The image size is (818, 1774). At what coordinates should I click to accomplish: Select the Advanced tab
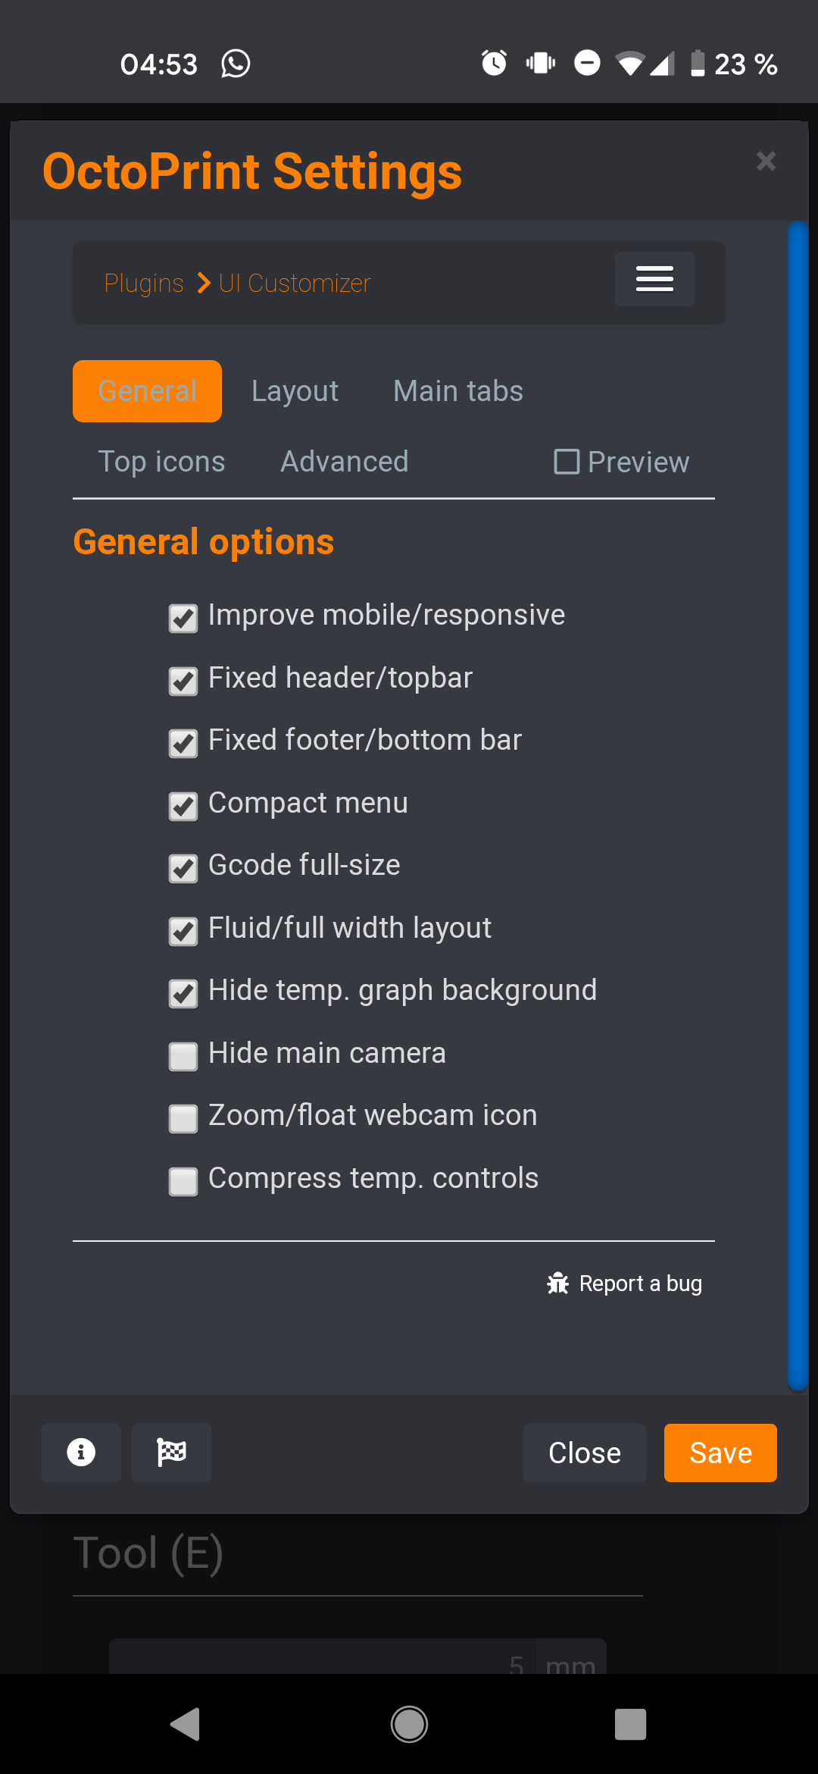[x=344, y=461]
